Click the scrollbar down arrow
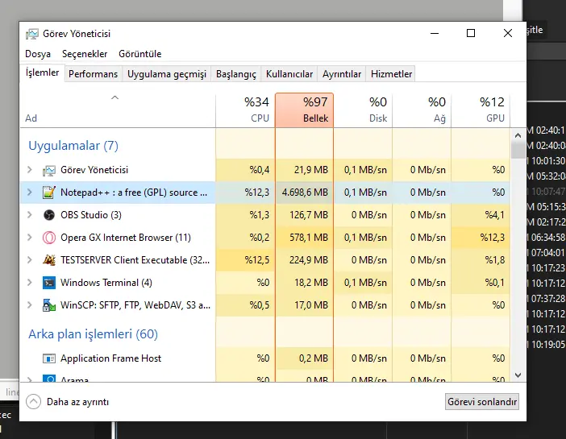 [x=518, y=375]
